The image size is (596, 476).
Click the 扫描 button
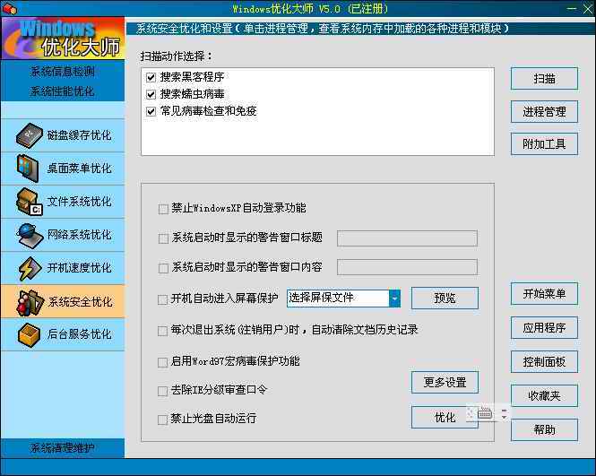click(544, 79)
